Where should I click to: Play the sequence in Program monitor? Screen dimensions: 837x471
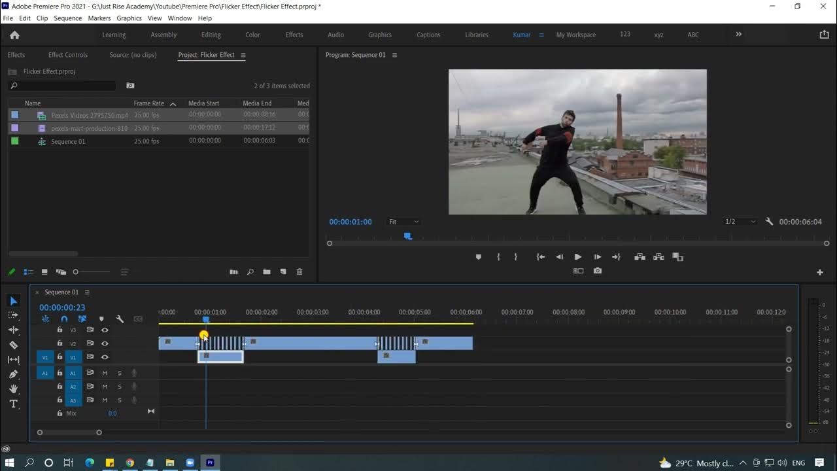577,257
